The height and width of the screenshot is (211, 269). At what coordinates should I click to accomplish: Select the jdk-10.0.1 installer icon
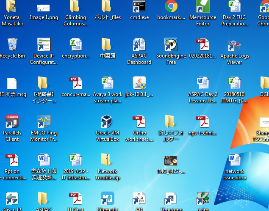pyautogui.click(x=139, y=83)
